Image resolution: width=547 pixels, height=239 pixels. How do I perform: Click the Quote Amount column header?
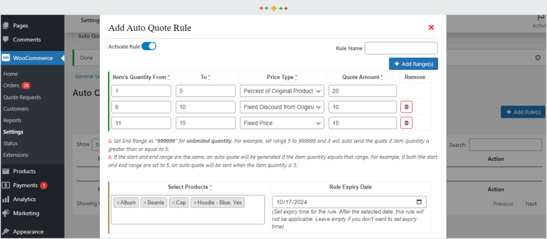click(x=363, y=77)
